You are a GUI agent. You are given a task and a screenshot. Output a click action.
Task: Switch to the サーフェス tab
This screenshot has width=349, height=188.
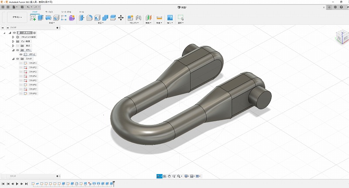(49, 12)
